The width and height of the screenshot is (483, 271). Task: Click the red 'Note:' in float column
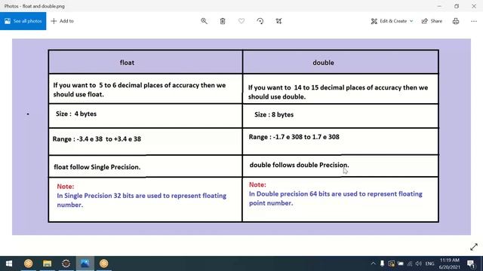66,187
